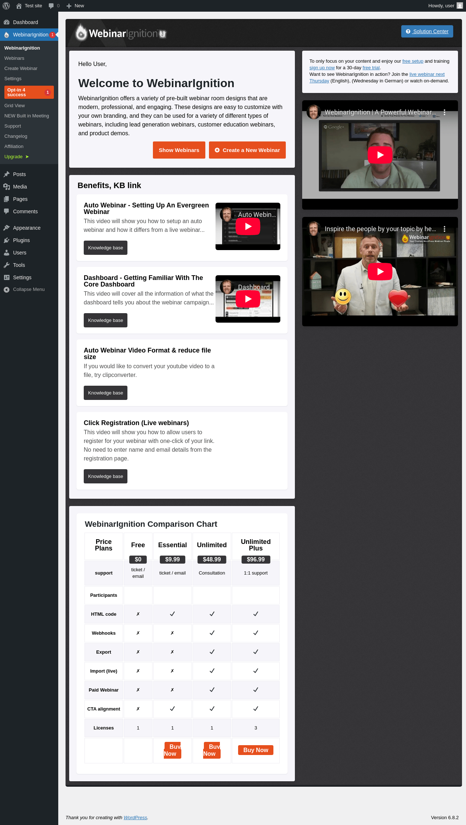The image size is (466, 825).
Task: Click the Collapse Menu arrow icon
Action: tap(7, 289)
